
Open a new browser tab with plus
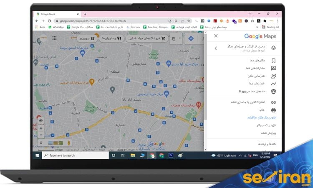[85, 14]
